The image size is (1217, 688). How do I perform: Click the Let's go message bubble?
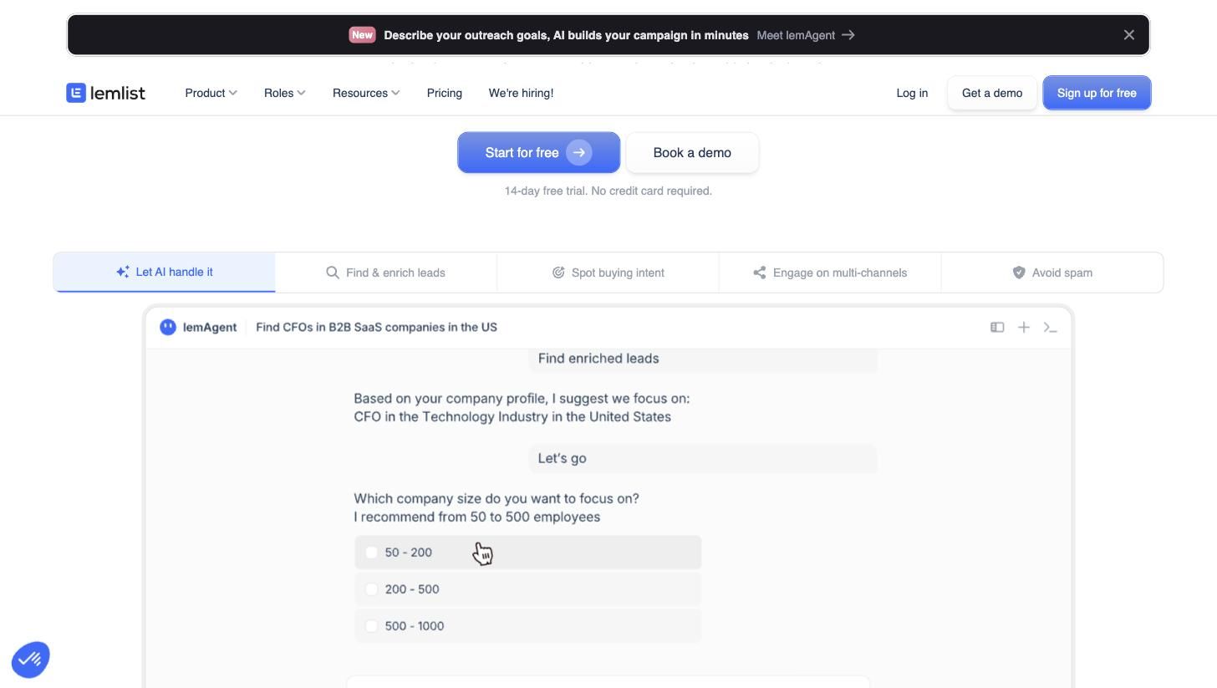tap(703, 458)
